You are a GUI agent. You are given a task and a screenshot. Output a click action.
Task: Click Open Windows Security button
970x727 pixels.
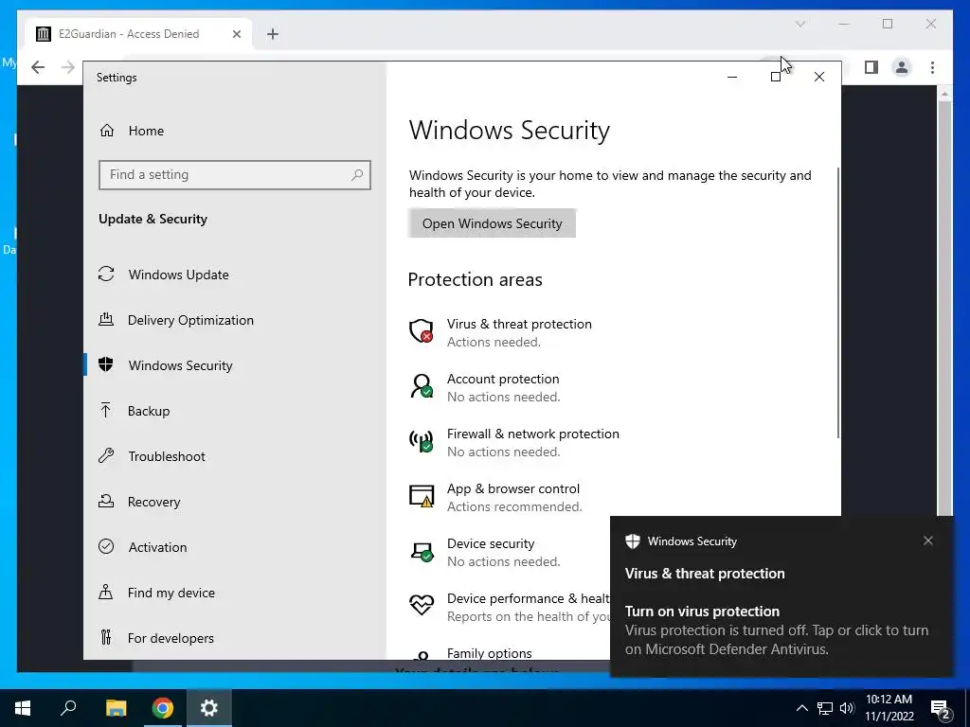(492, 223)
